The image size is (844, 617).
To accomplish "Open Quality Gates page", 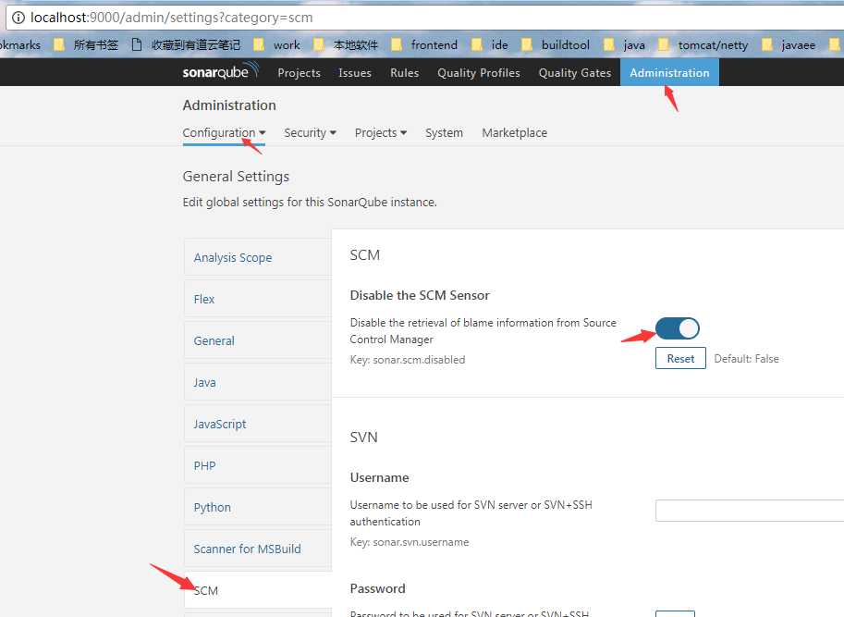I will pos(575,73).
